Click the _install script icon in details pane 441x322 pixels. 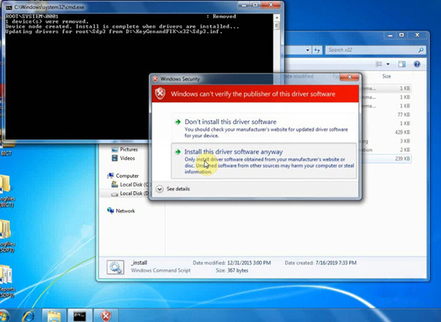115,267
